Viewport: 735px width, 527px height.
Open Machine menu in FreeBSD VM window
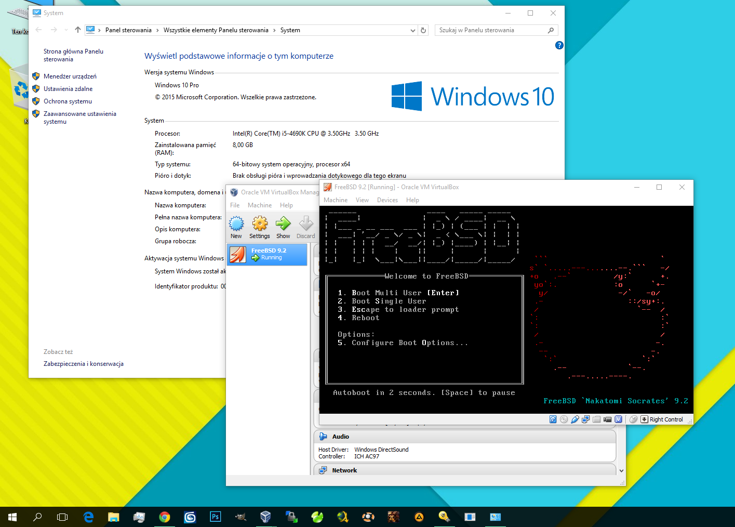click(336, 200)
